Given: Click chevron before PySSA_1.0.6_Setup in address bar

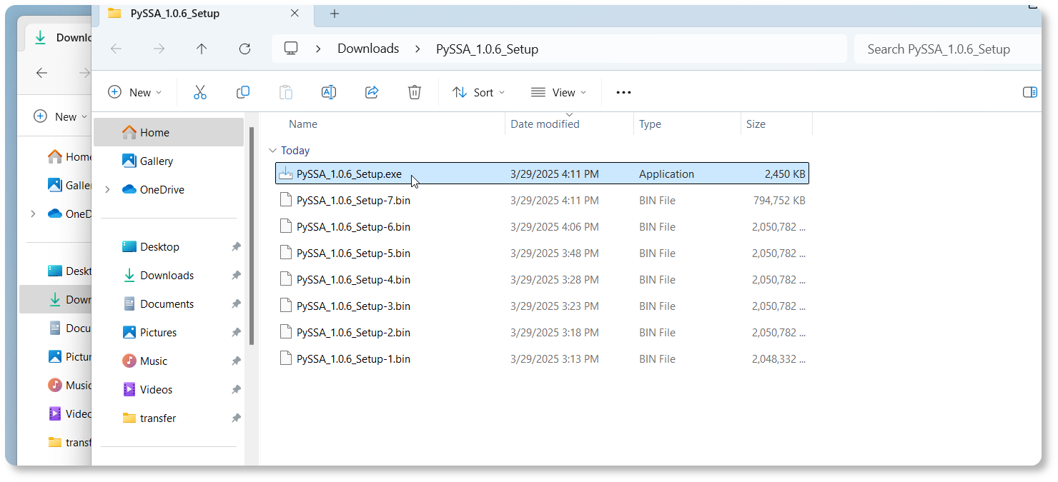Looking at the screenshot, I should pyautogui.click(x=417, y=49).
